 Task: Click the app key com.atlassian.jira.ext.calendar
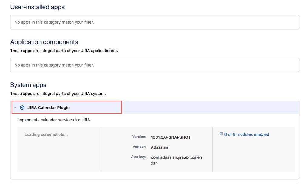[x=176, y=160]
